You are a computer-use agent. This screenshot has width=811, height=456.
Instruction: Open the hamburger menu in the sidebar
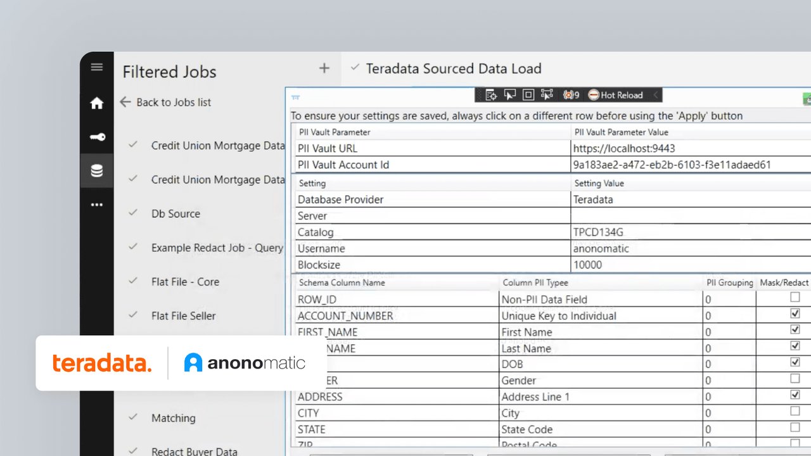point(96,67)
